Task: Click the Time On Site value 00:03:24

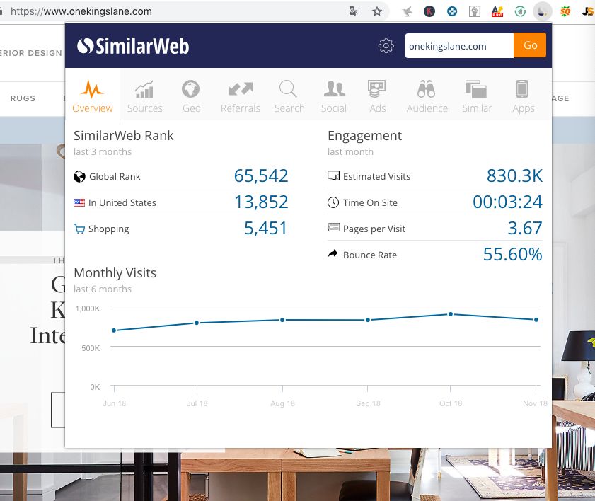Action: [x=507, y=202]
